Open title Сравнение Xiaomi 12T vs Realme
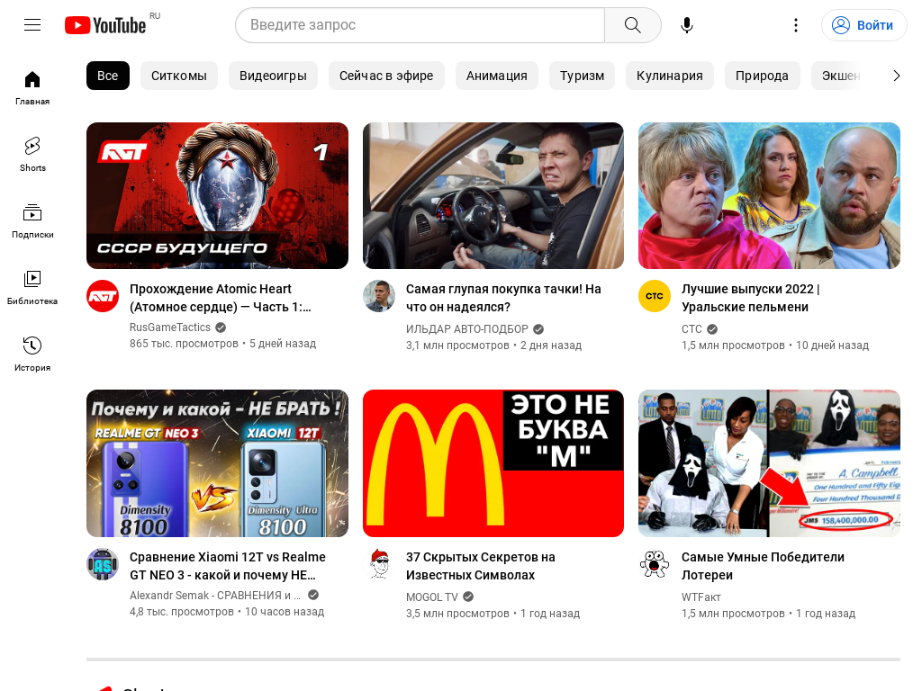Image resolution: width=922 pixels, height=691 pixels. [228, 566]
